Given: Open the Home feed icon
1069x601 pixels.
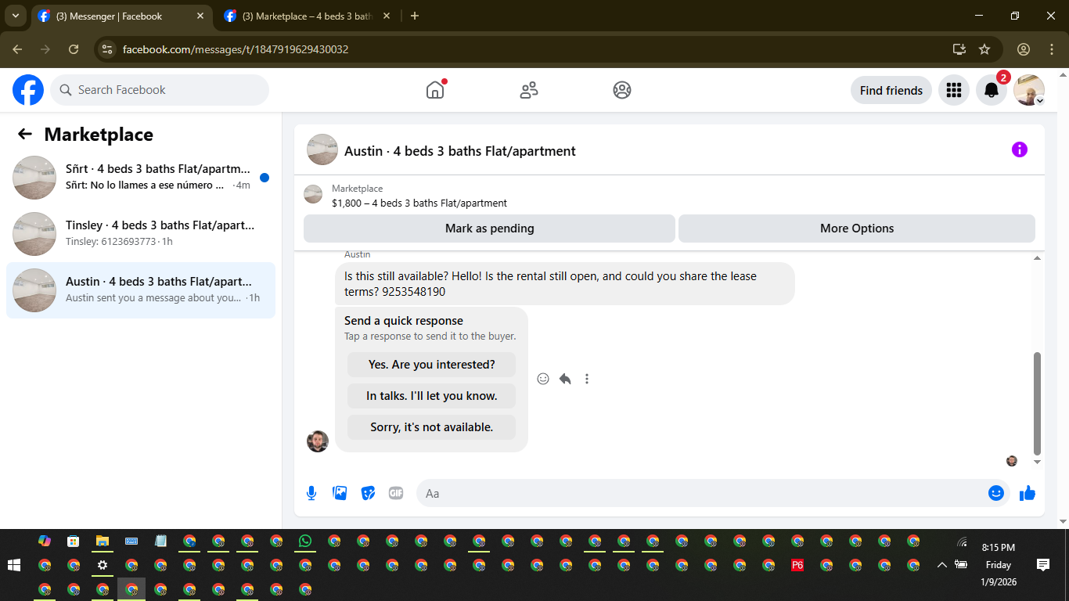Looking at the screenshot, I should click(x=435, y=90).
